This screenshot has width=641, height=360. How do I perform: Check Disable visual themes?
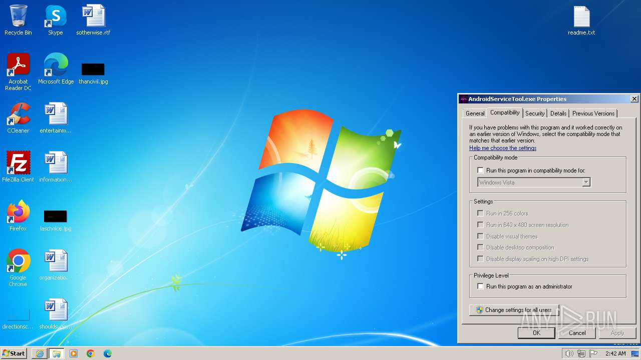[x=481, y=236]
